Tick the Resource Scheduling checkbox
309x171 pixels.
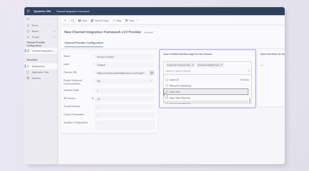click(x=167, y=86)
